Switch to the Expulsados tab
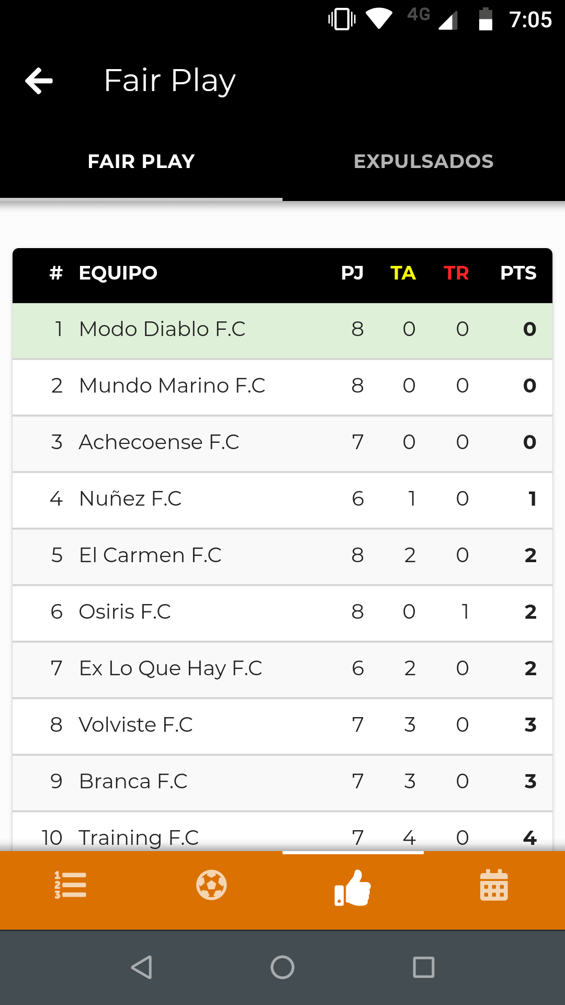 click(423, 162)
